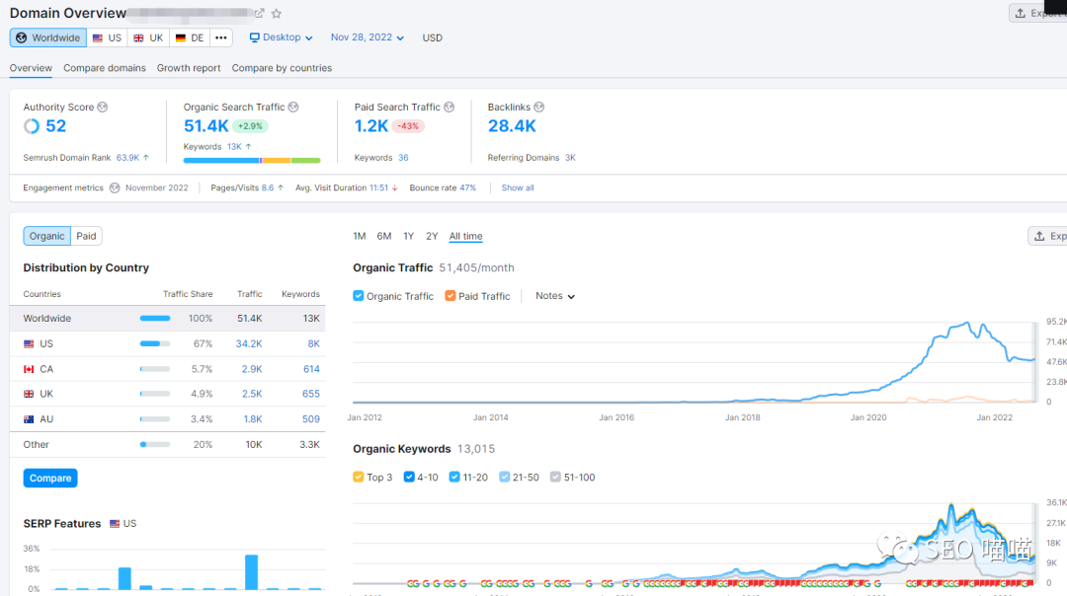
Task: Toggle the 21-50 keywords checkbox
Action: point(504,477)
